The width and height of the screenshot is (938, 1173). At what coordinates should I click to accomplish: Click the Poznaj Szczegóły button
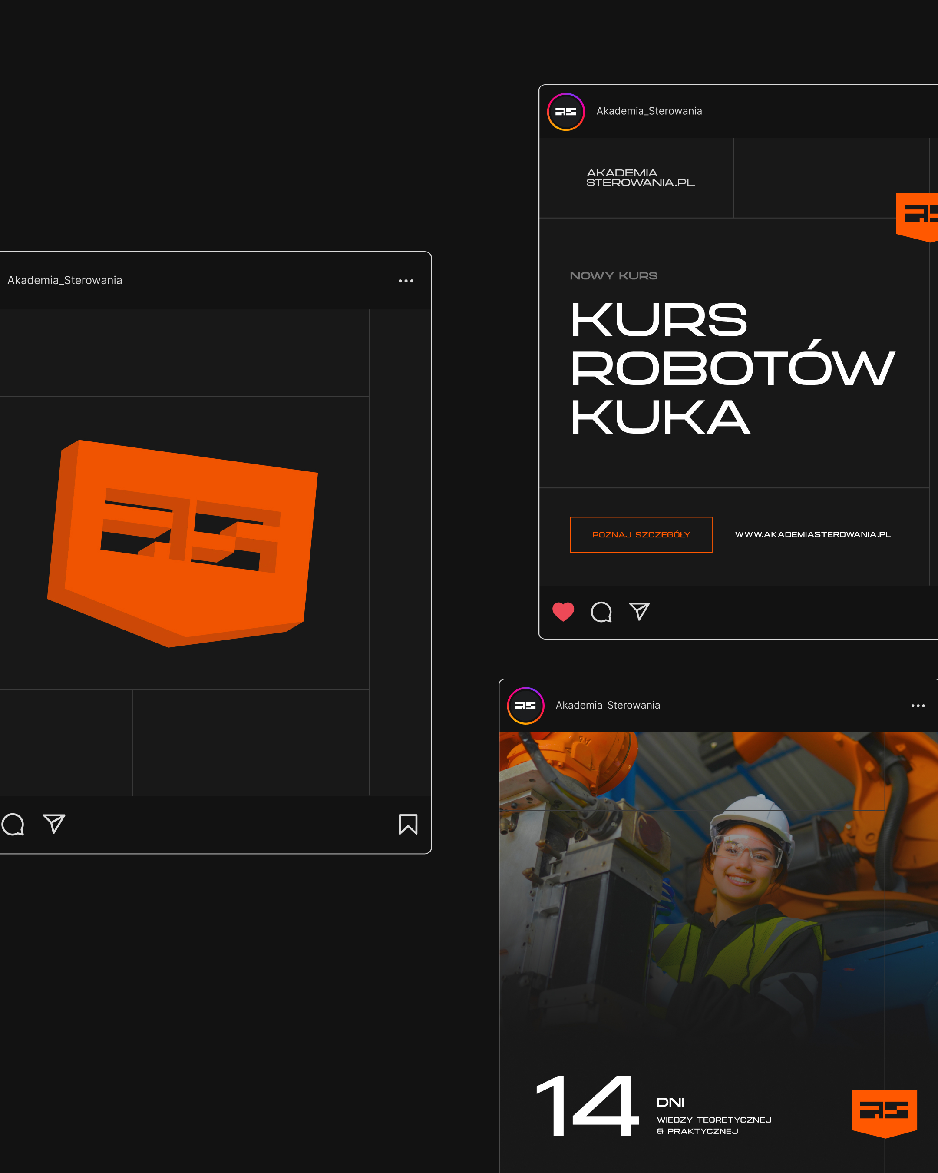click(x=641, y=534)
